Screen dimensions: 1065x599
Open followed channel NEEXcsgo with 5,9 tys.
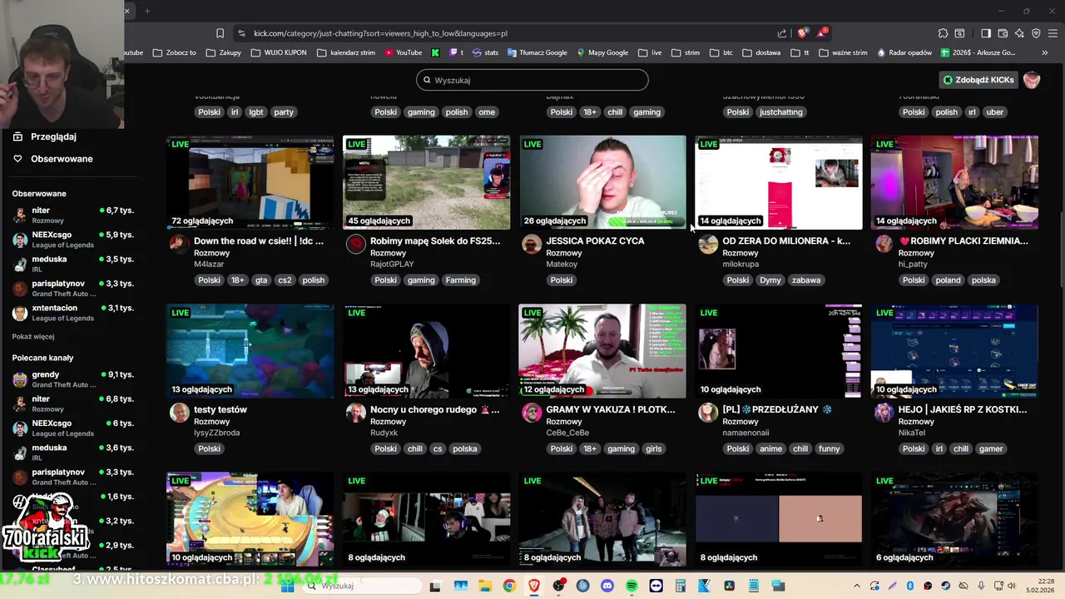(72, 240)
